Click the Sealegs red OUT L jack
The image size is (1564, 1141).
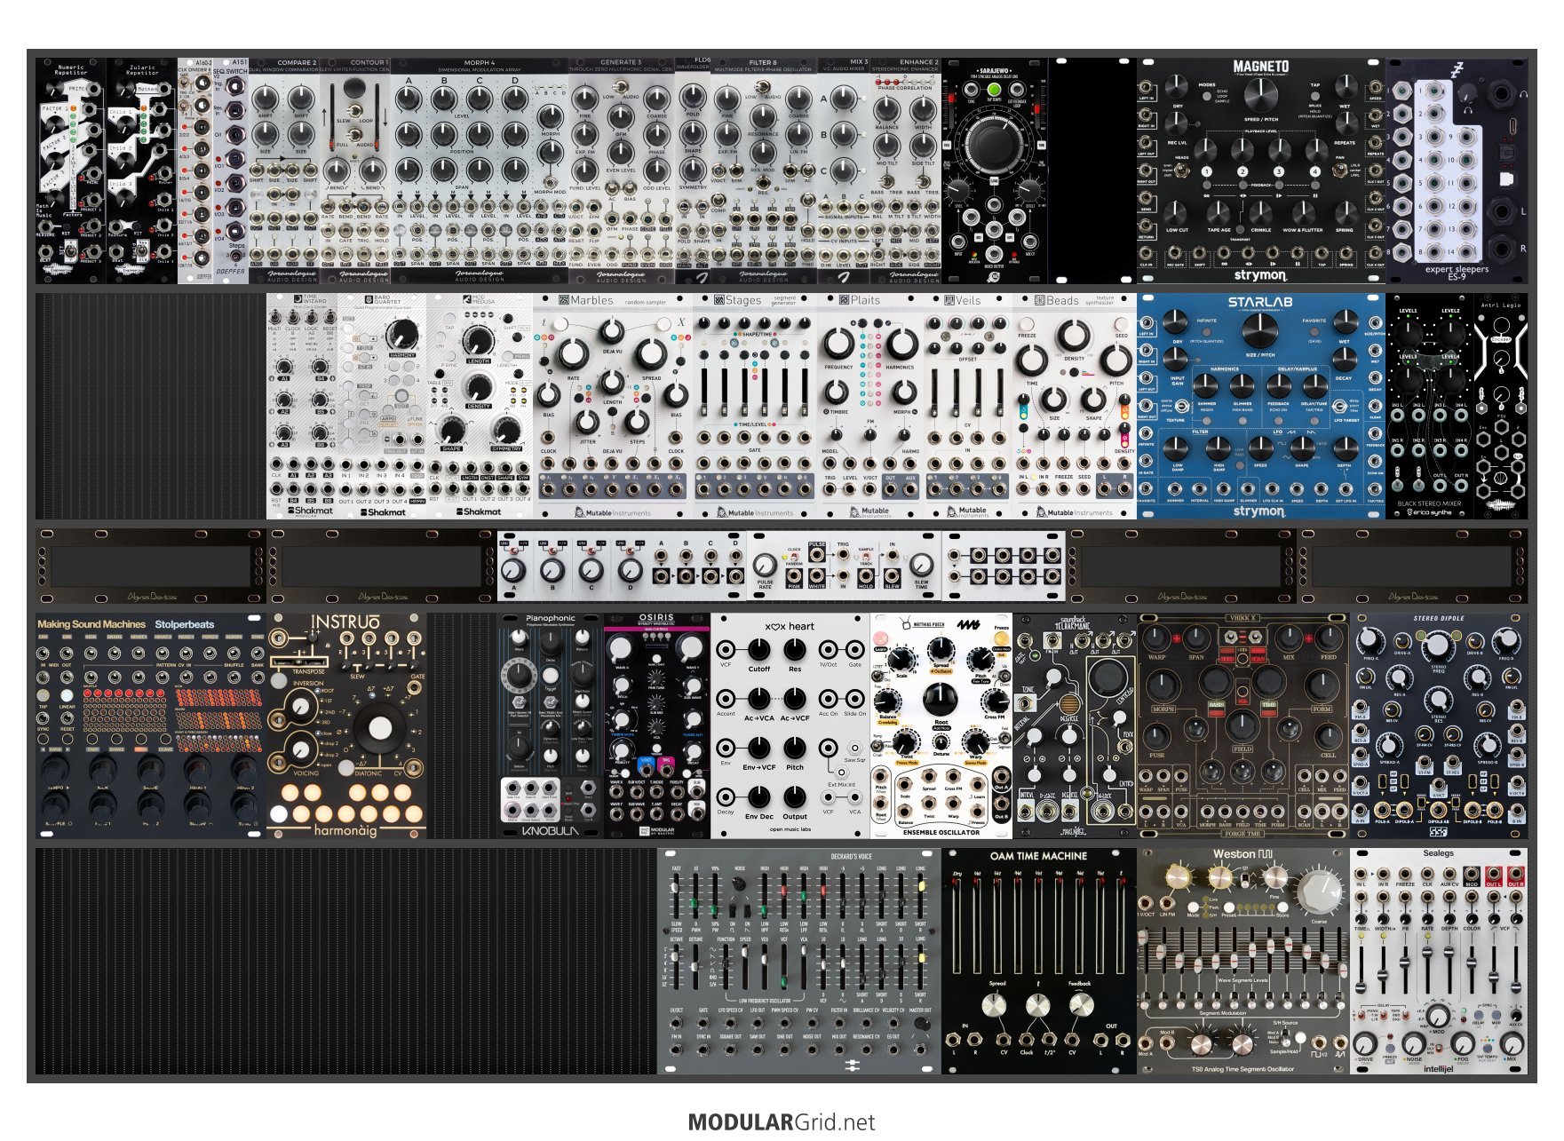point(1494,876)
